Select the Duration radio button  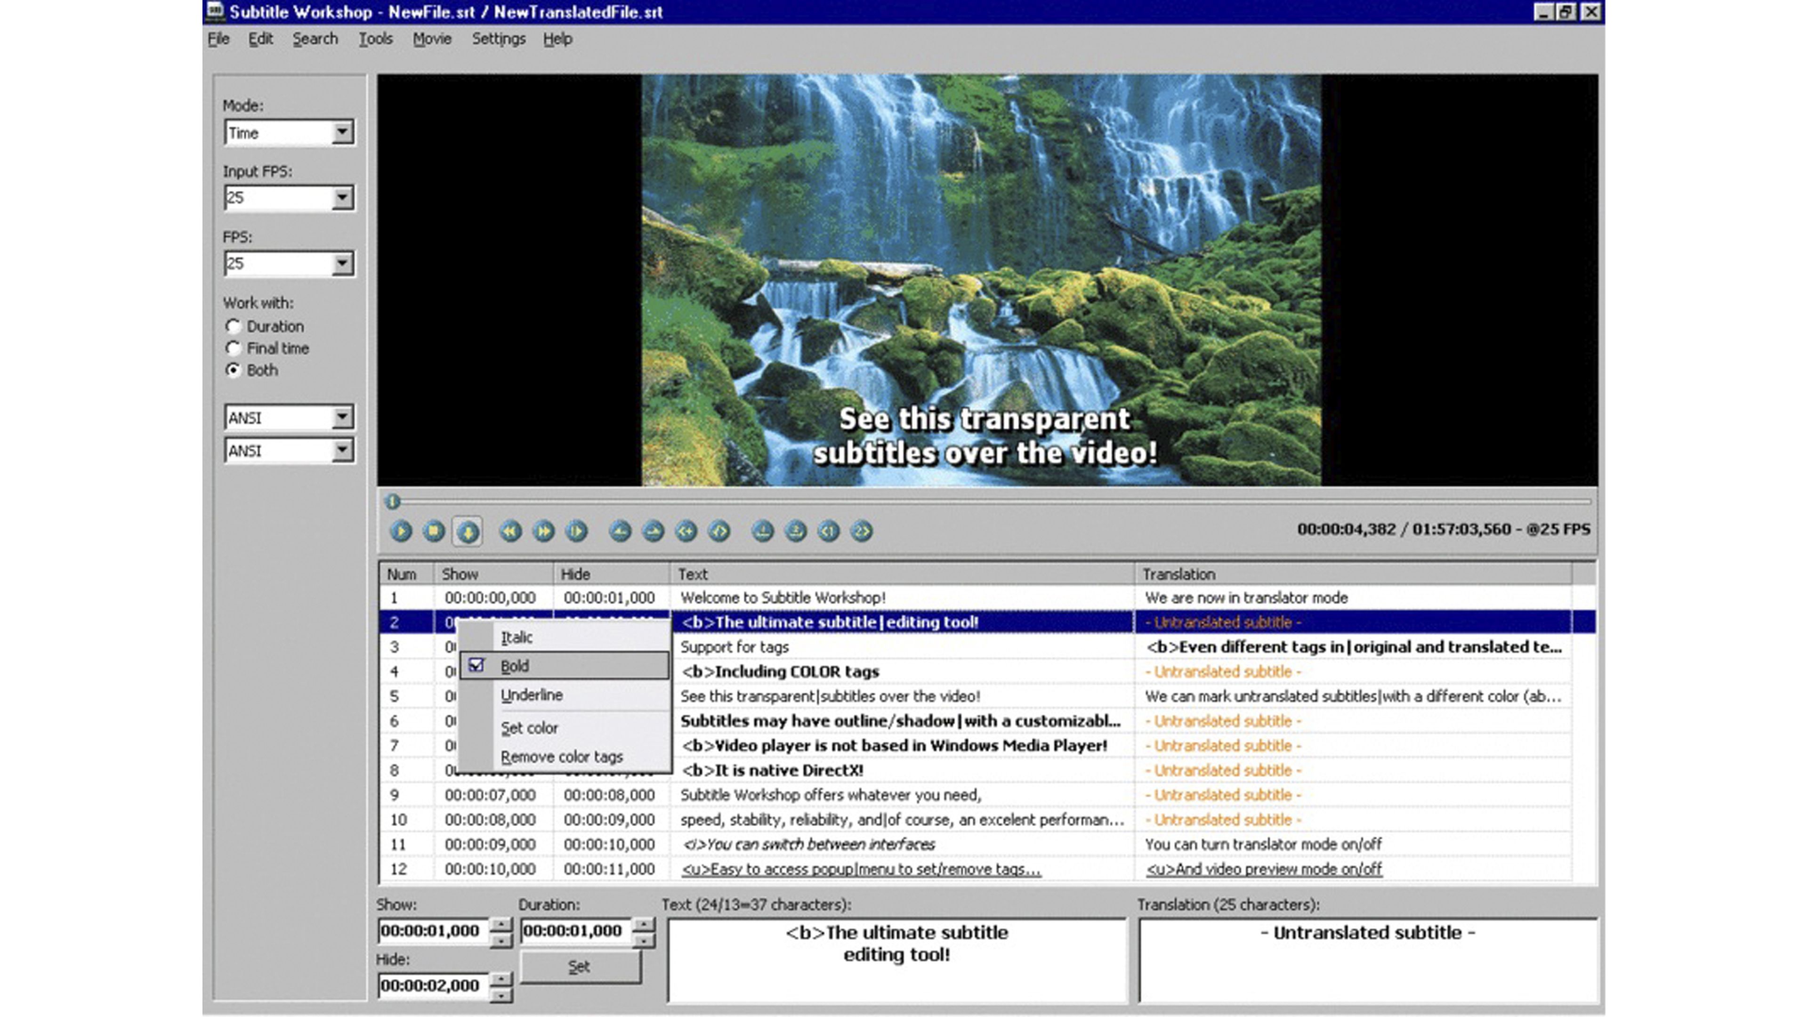[x=233, y=326]
